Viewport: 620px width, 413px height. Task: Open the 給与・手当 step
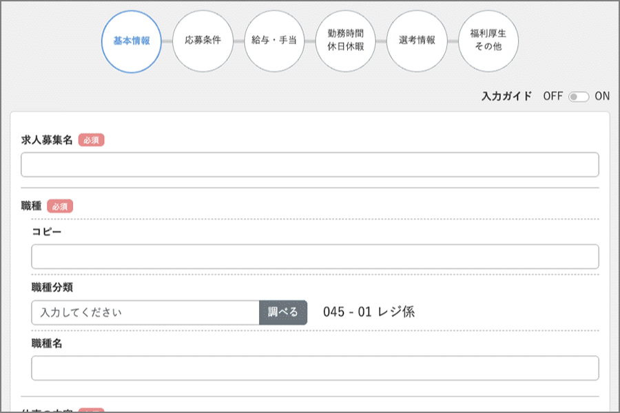[x=274, y=41]
